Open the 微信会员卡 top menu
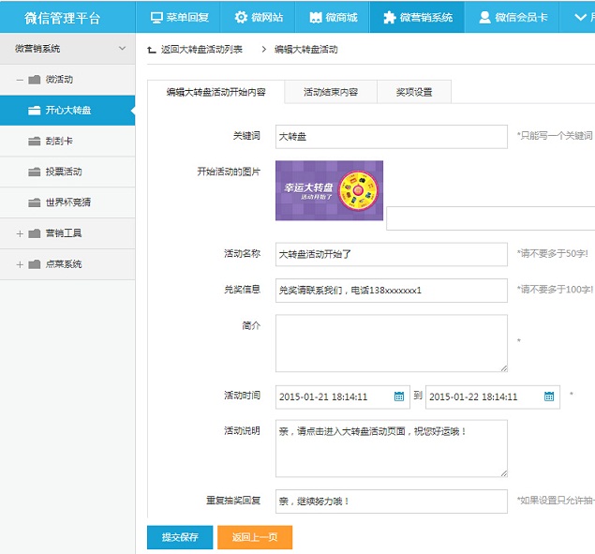 (513, 17)
